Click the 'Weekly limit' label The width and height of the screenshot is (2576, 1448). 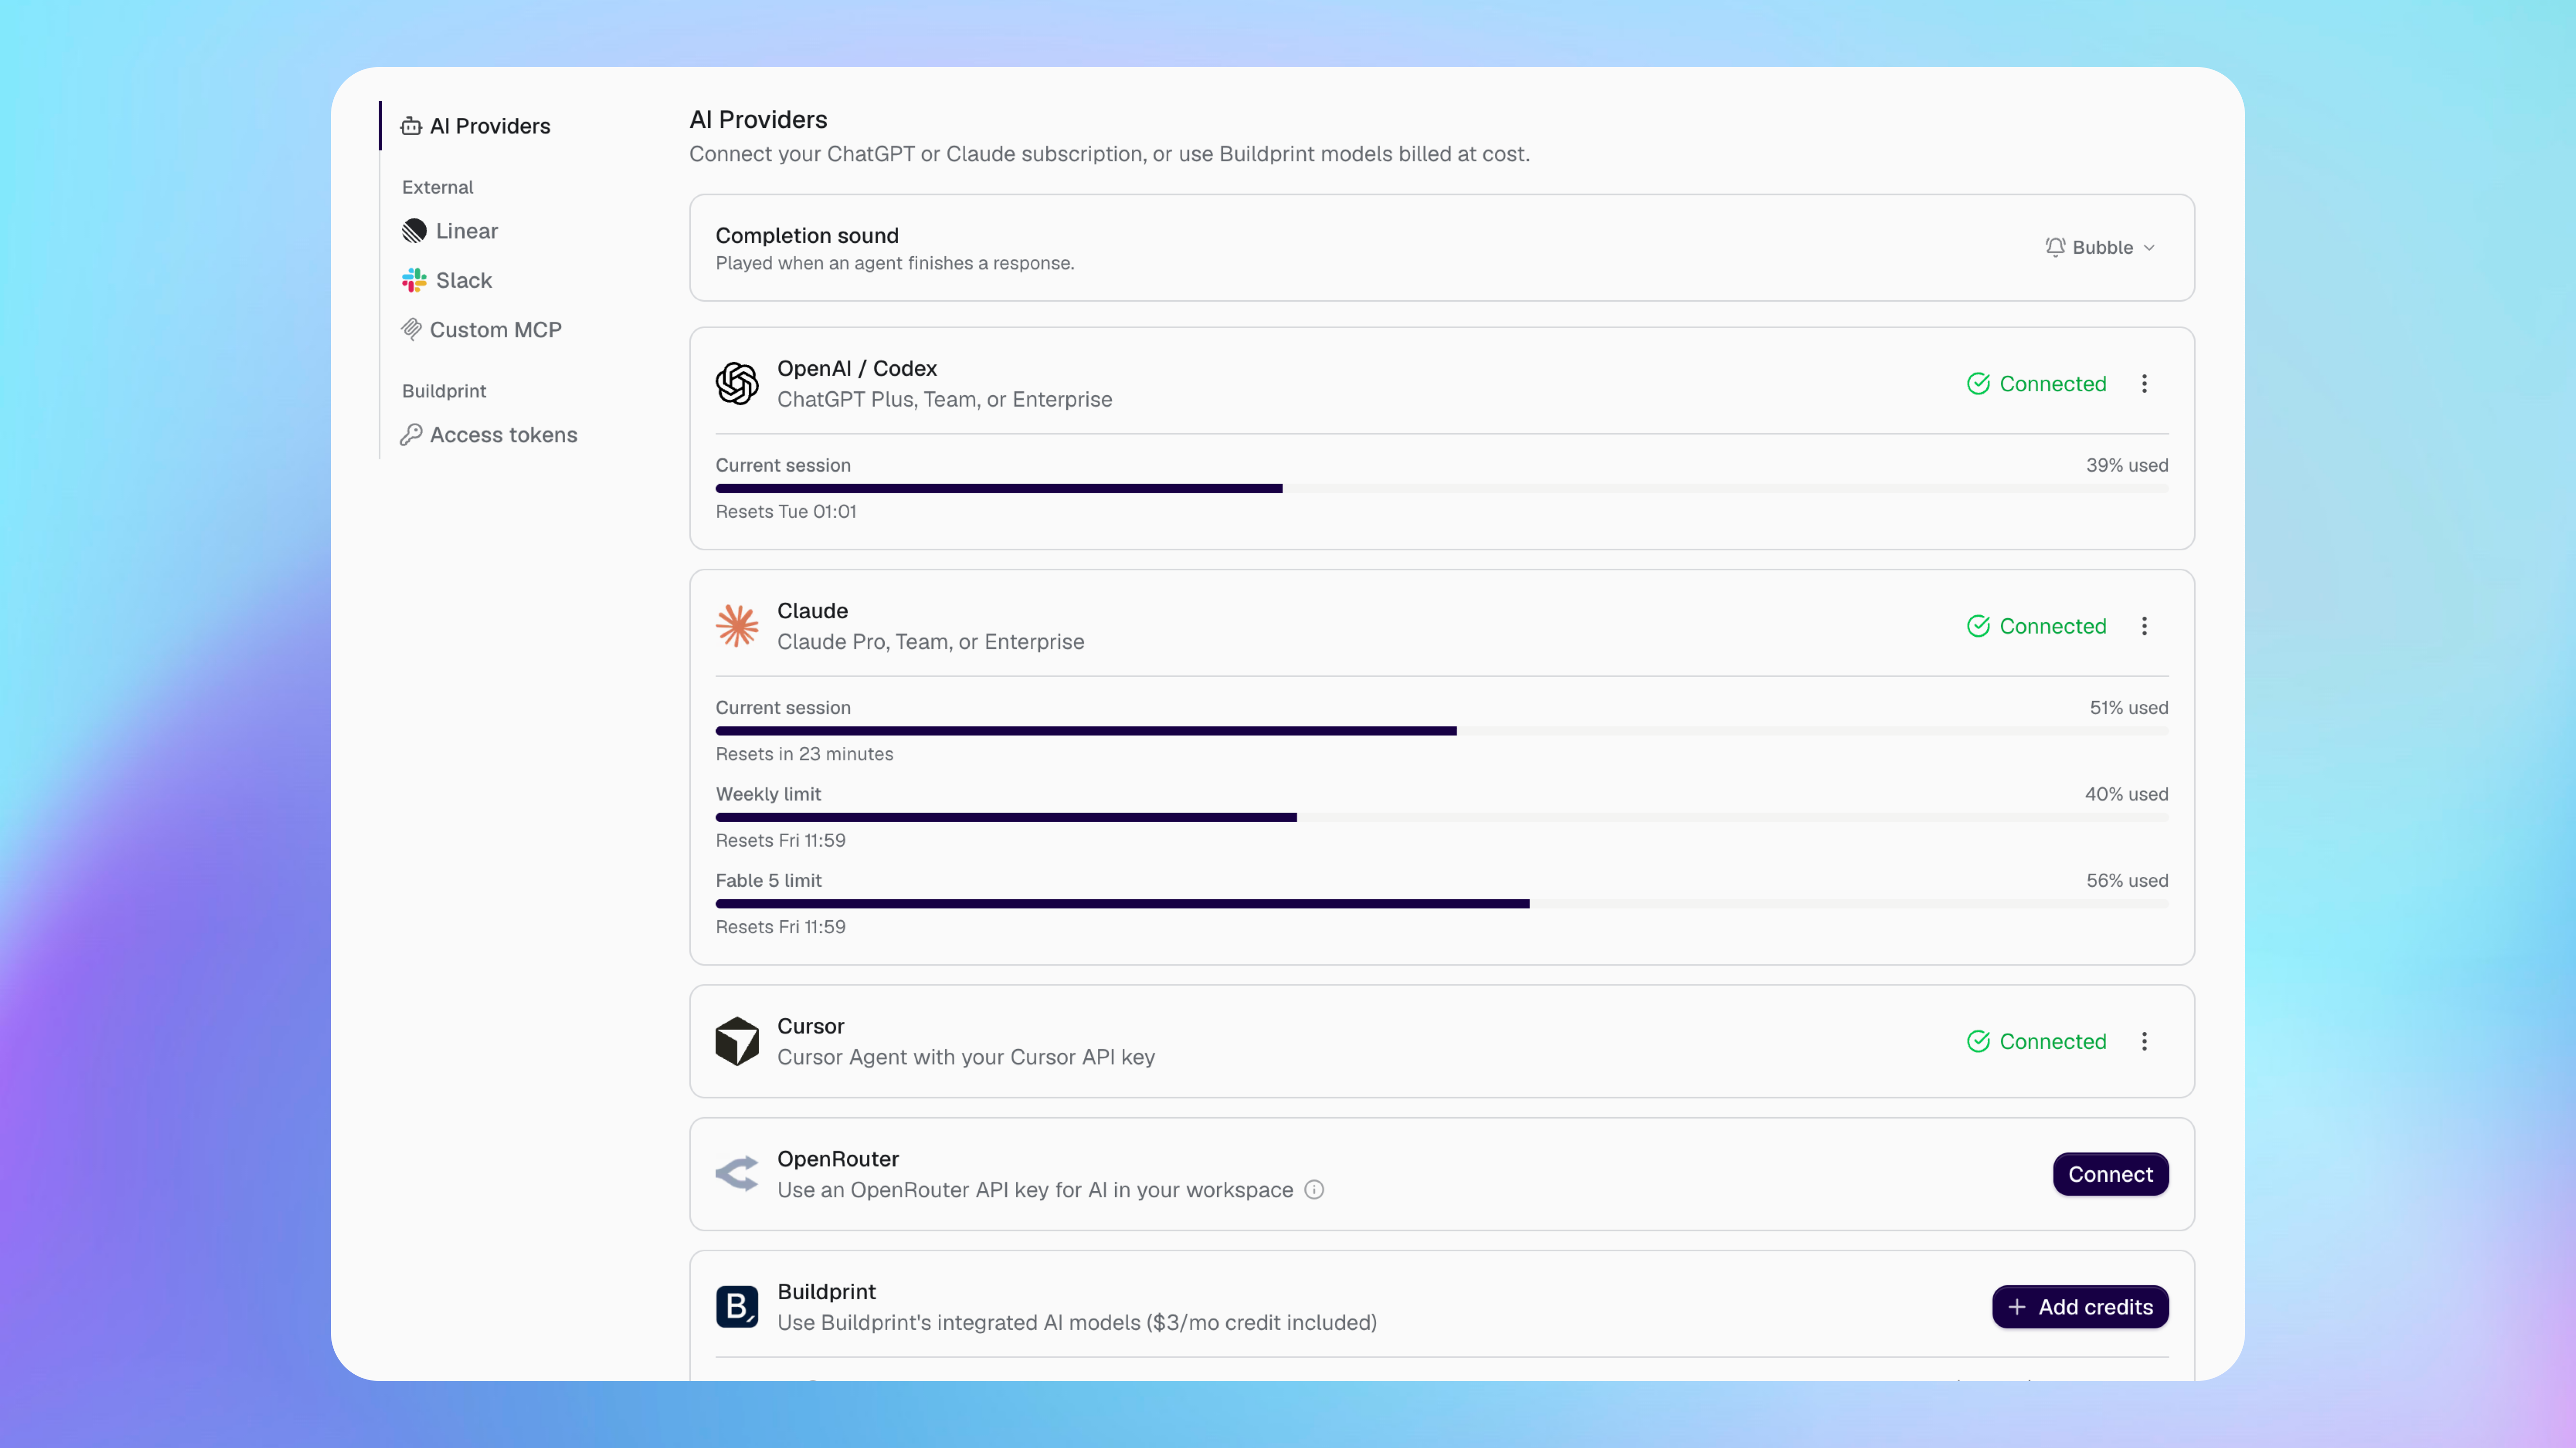(x=768, y=794)
